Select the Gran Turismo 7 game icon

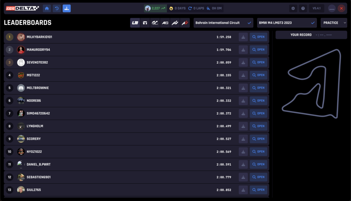[x=155, y=23]
